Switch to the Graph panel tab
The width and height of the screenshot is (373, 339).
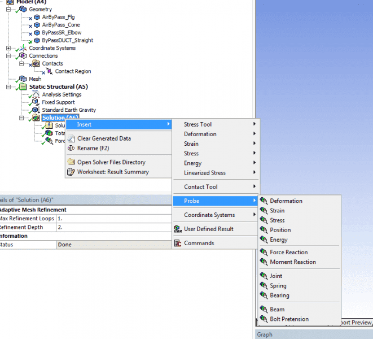[x=265, y=334]
